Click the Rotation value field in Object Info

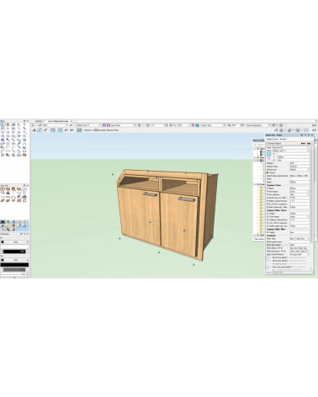tap(299, 163)
